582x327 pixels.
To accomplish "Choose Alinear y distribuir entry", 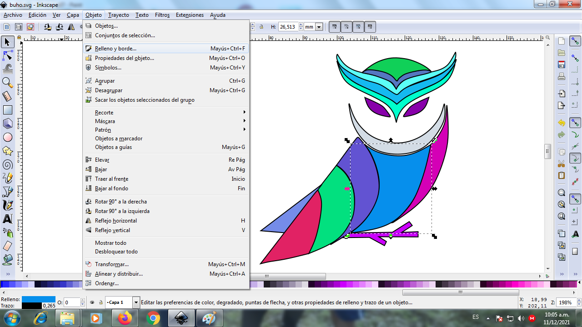I will [166, 274].
